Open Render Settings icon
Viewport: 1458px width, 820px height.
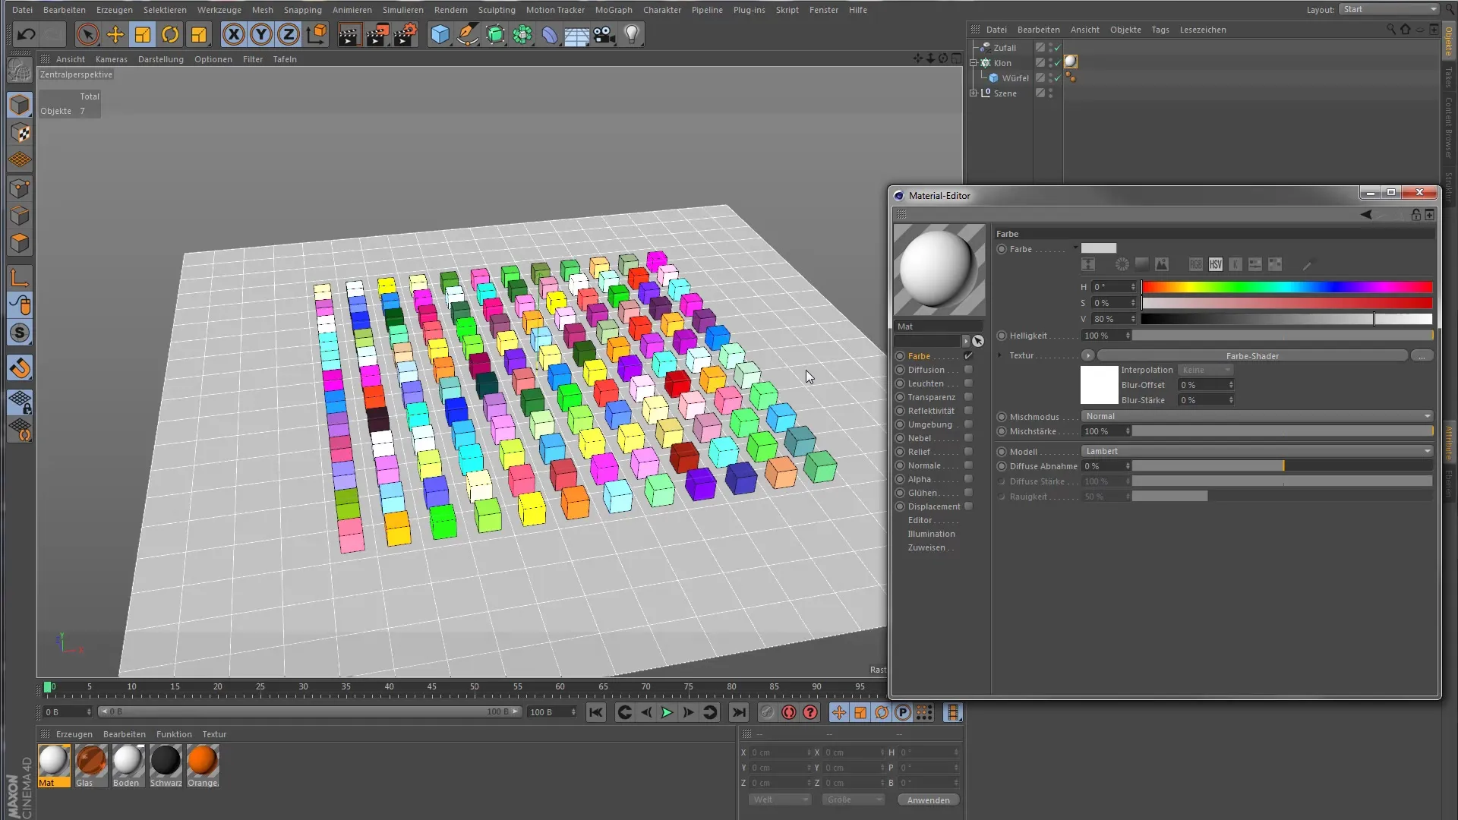tap(406, 34)
